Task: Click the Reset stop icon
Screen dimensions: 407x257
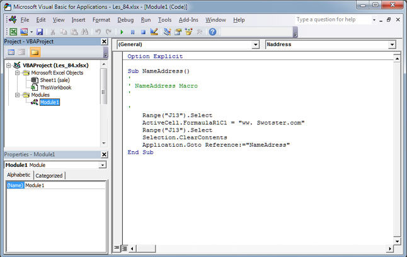Action: coord(143,32)
